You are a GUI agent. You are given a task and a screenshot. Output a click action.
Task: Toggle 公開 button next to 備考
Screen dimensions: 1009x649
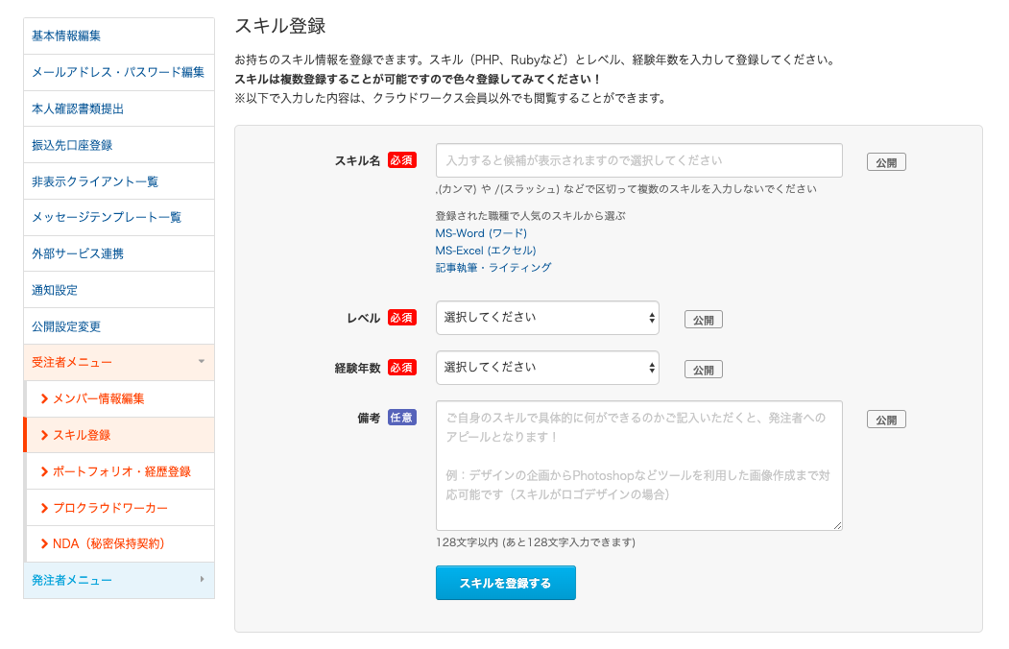pyautogui.click(x=886, y=420)
